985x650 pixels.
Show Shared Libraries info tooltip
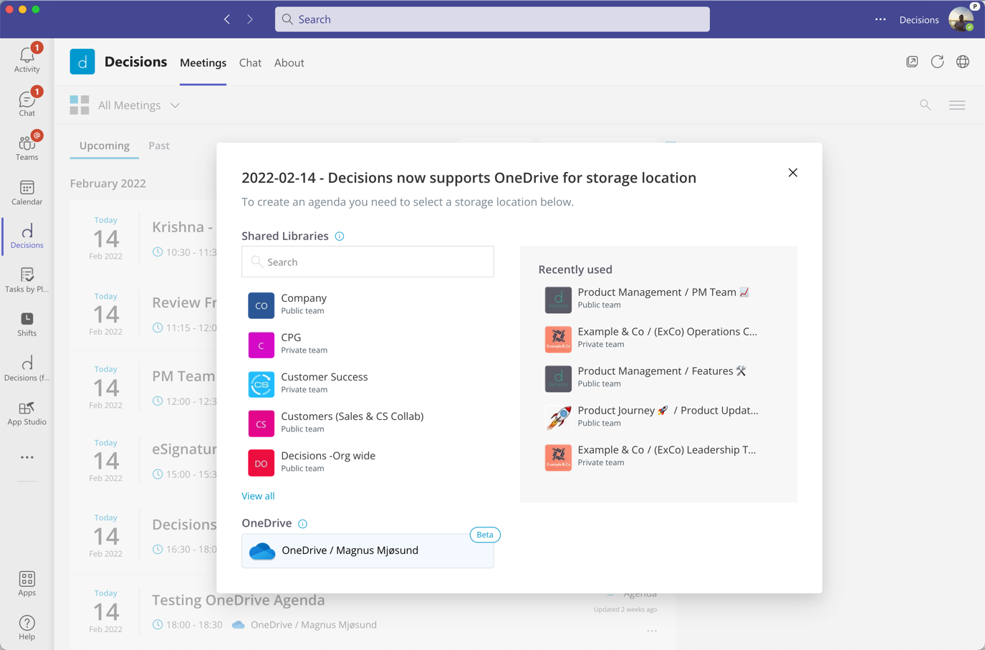340,236
